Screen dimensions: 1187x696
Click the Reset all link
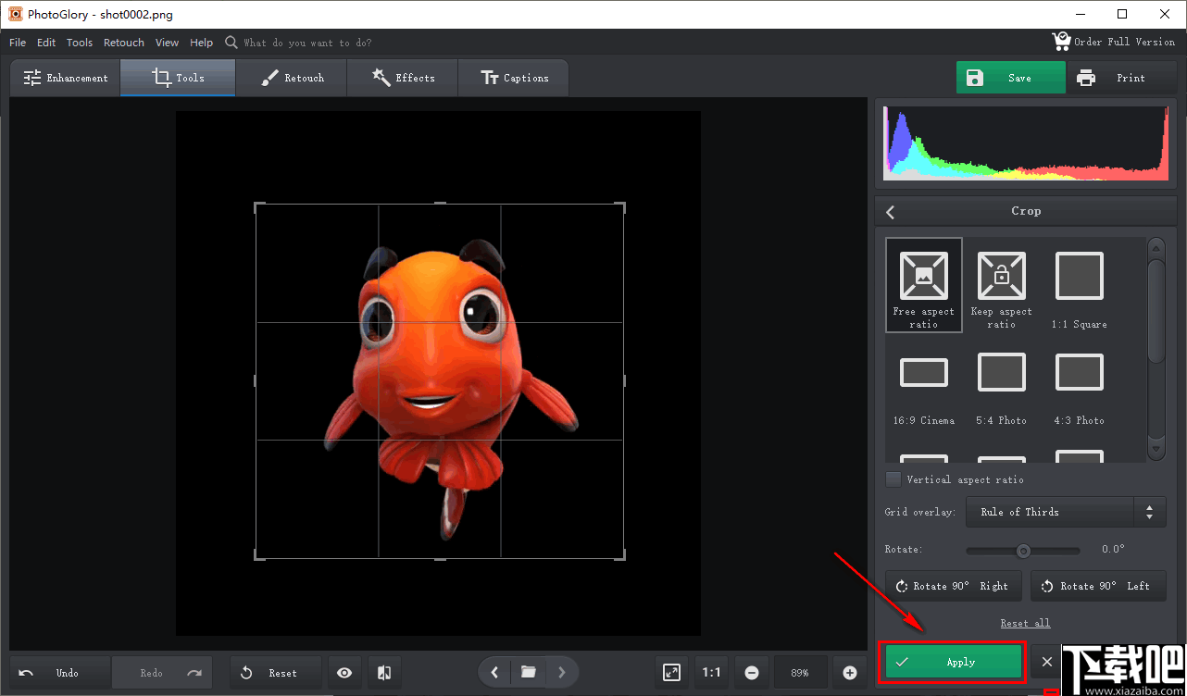coord(1025,623)
